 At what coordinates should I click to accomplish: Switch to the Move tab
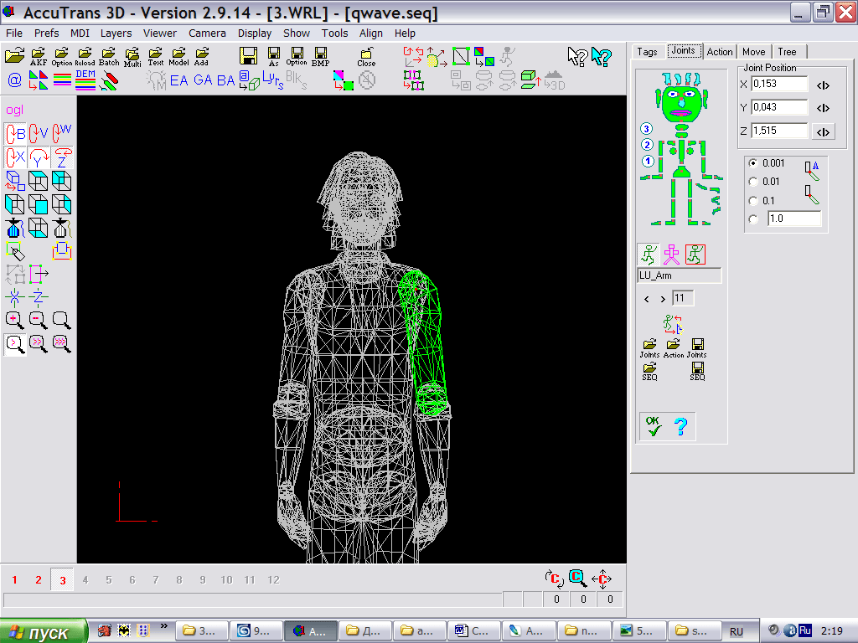click(x=753, y=51)
